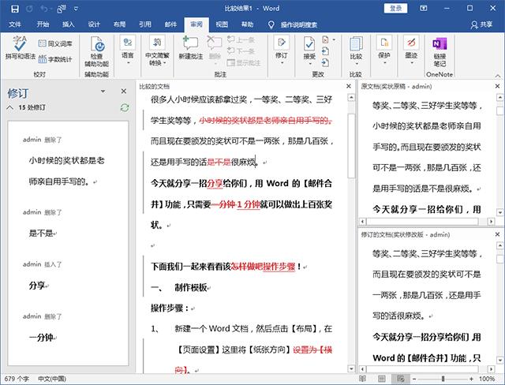Screen dimensions: 505x385
Task: Click the Save icon in title bar
Action: [15, 9]
